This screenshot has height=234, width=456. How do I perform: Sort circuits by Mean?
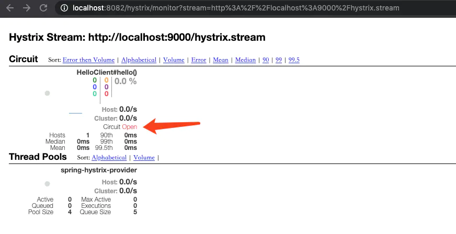[x=221, y=60]
